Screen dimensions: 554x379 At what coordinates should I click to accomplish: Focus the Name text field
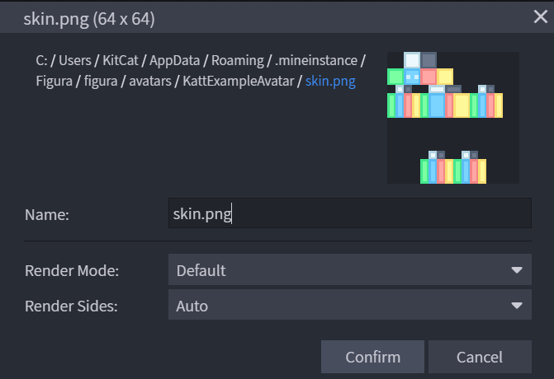[349, 213]
